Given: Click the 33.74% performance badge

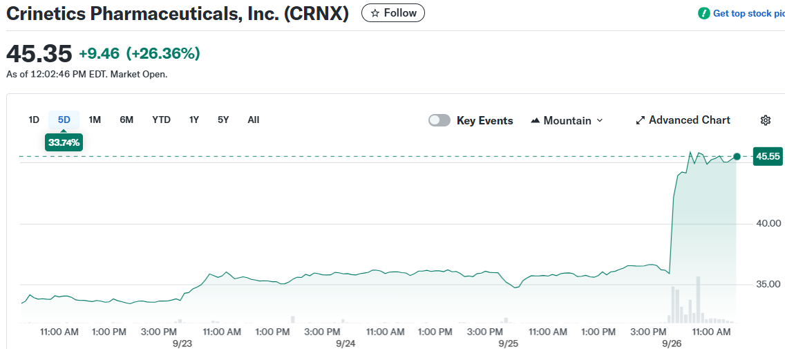Looking at the screenshot, I should pyautogui.click(x=64, y=142).
